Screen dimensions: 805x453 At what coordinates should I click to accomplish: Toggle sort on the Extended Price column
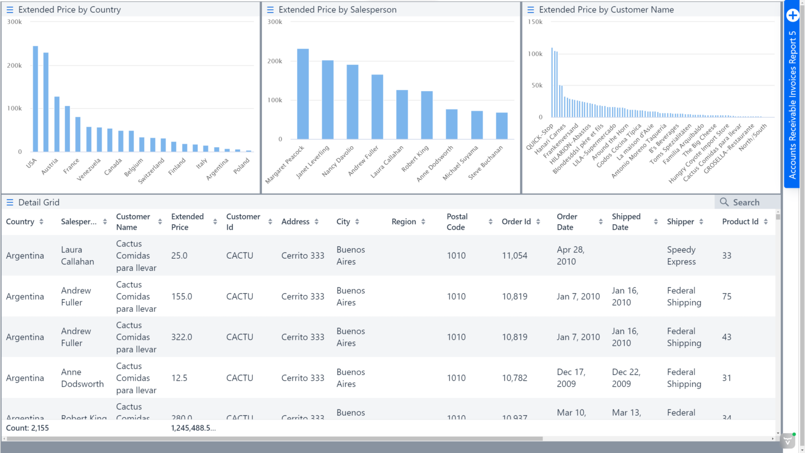click(x=215, y=222)
